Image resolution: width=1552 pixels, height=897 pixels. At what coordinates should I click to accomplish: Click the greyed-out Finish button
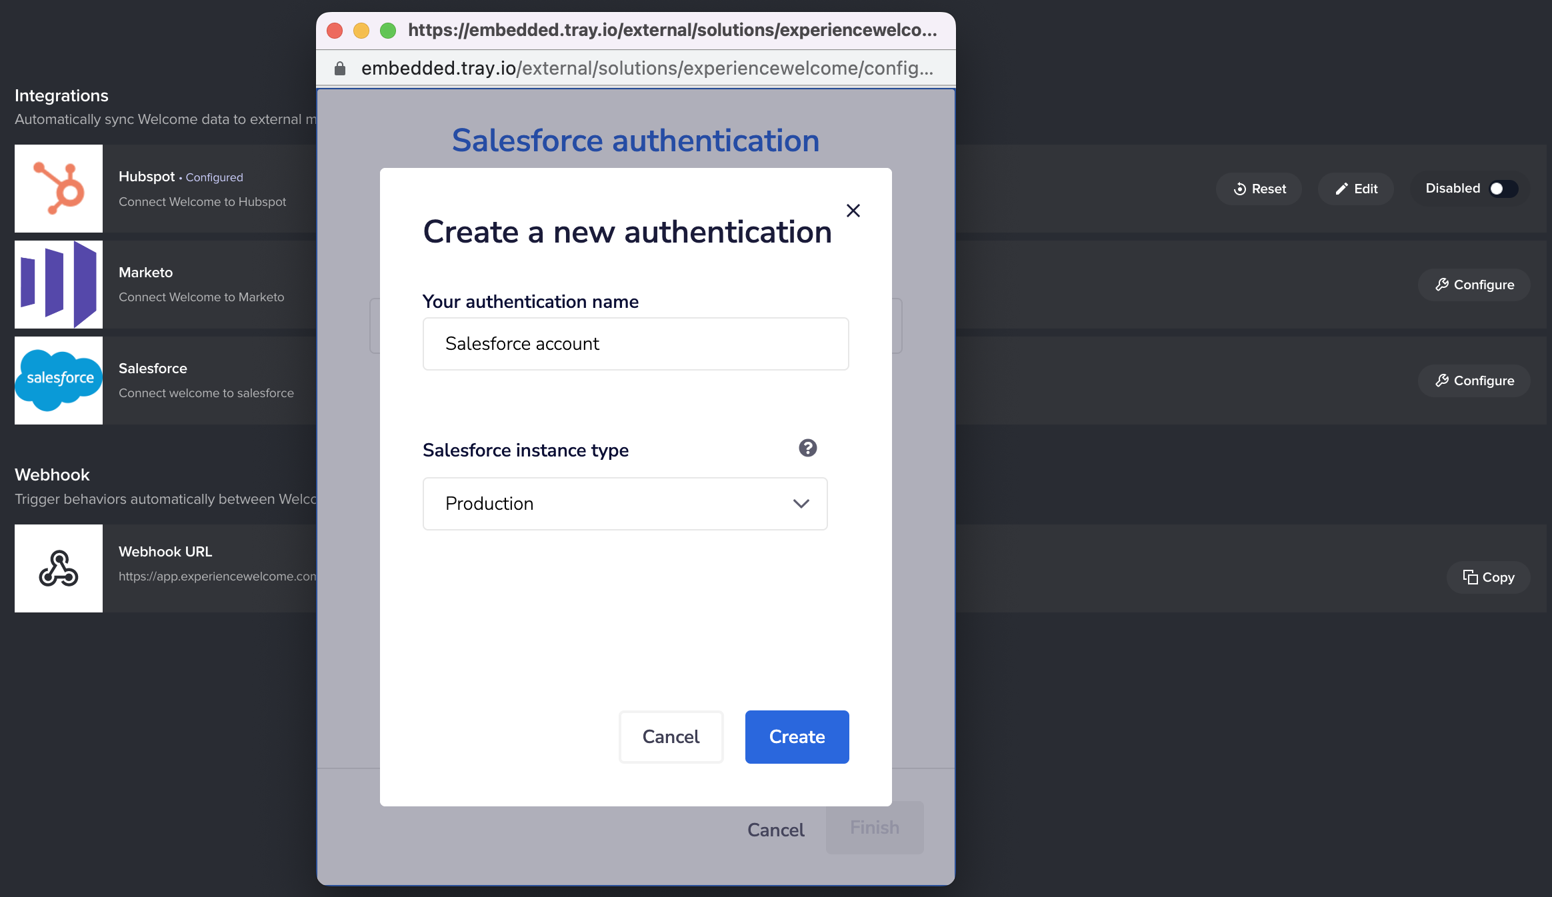coord(875,828)
